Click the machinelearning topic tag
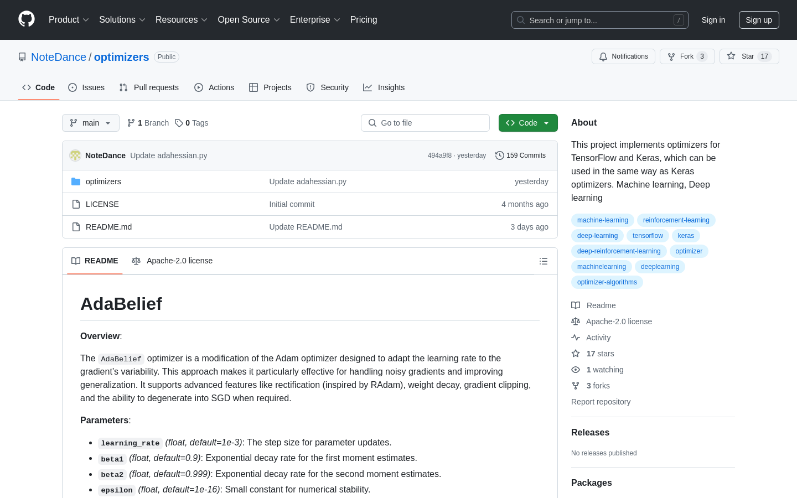Image resolution: width=797 pixels, height=498 pixels. pos(602,267)
